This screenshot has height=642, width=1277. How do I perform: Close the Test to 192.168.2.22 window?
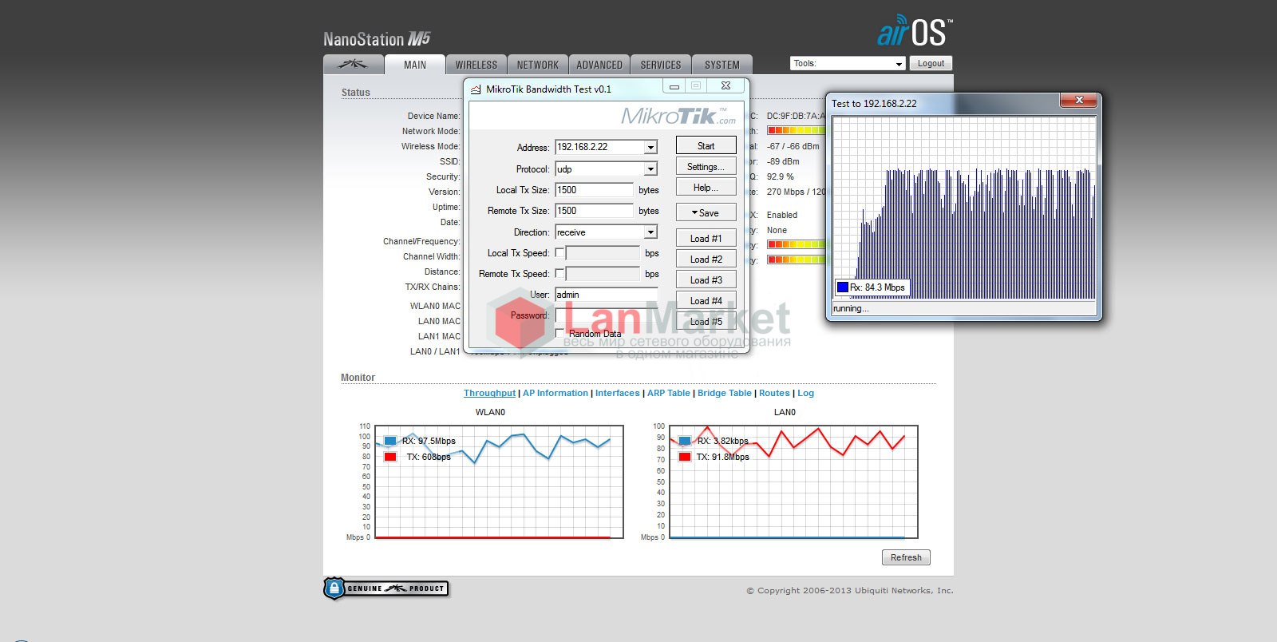tap(1079, 100)
